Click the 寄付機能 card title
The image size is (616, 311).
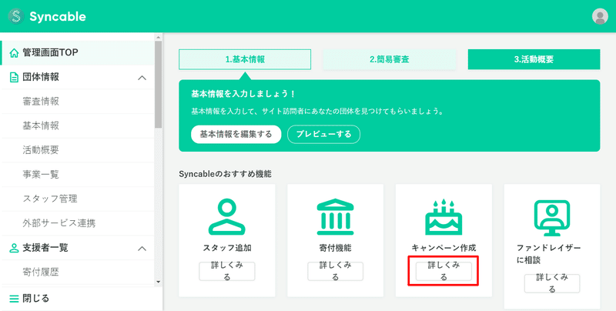pyautogui.click(x=335, y=248)
